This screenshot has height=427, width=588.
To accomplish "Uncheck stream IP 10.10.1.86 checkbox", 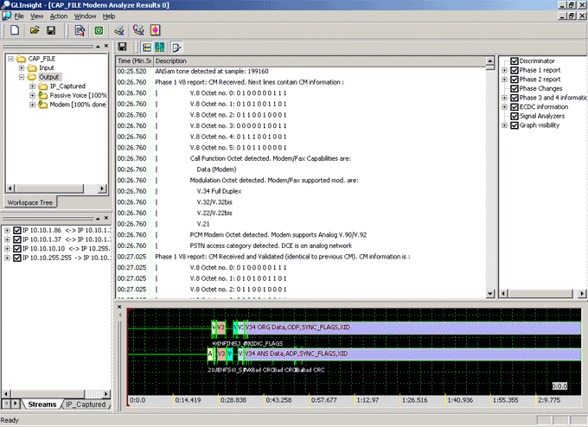I will 17,230.
